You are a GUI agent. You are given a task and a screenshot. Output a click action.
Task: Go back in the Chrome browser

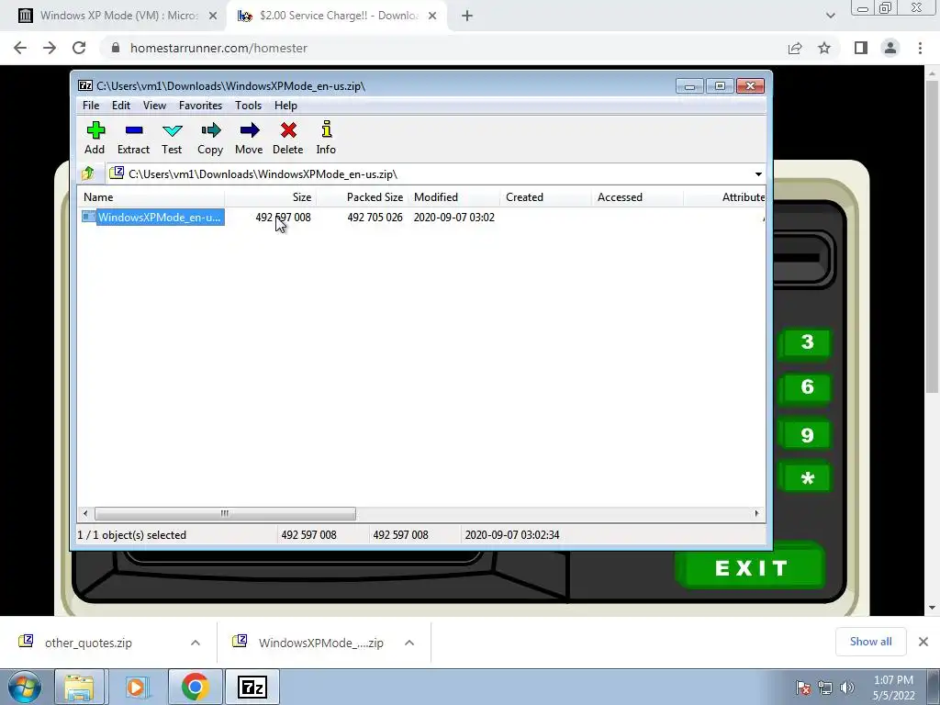click(x=20, y=48)
